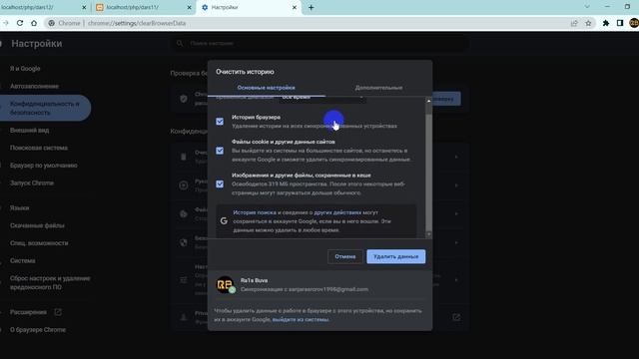Click the Расширения external link icon

point(58,312)
